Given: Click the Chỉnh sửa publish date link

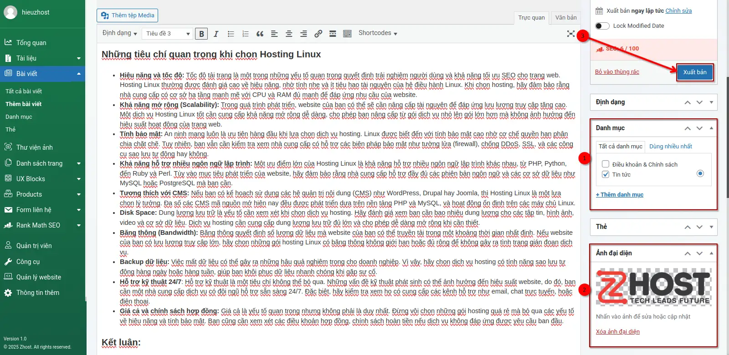Looking at the screenshot, I should point(678,10).
